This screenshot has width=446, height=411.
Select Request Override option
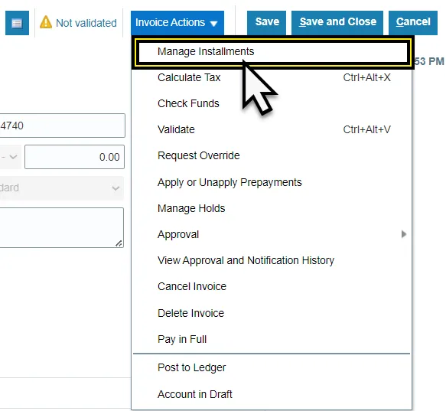pos(272,155)
